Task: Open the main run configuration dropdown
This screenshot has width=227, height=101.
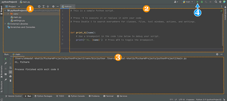Action: 188,2
